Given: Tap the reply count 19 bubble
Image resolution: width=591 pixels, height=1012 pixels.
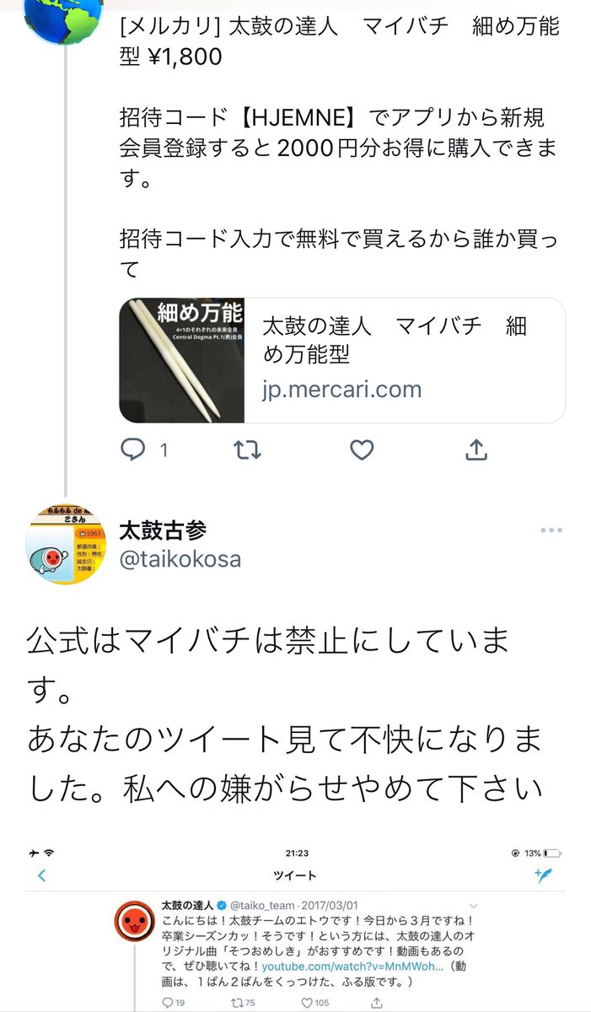Looking at the screenshot, I should click(x=173, y=1003).
